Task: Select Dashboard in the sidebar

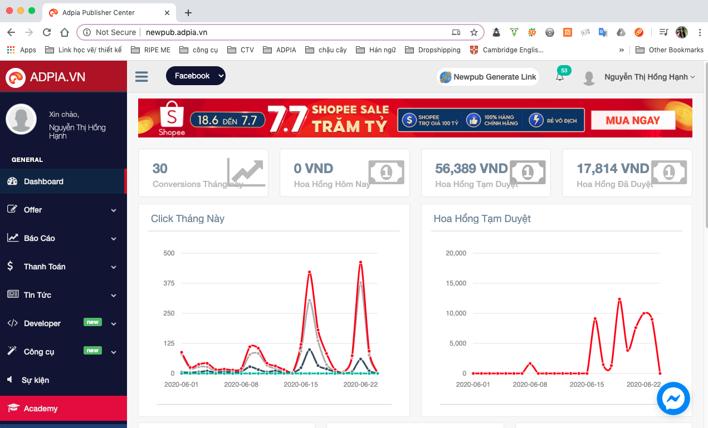Action: click(63, 181)
